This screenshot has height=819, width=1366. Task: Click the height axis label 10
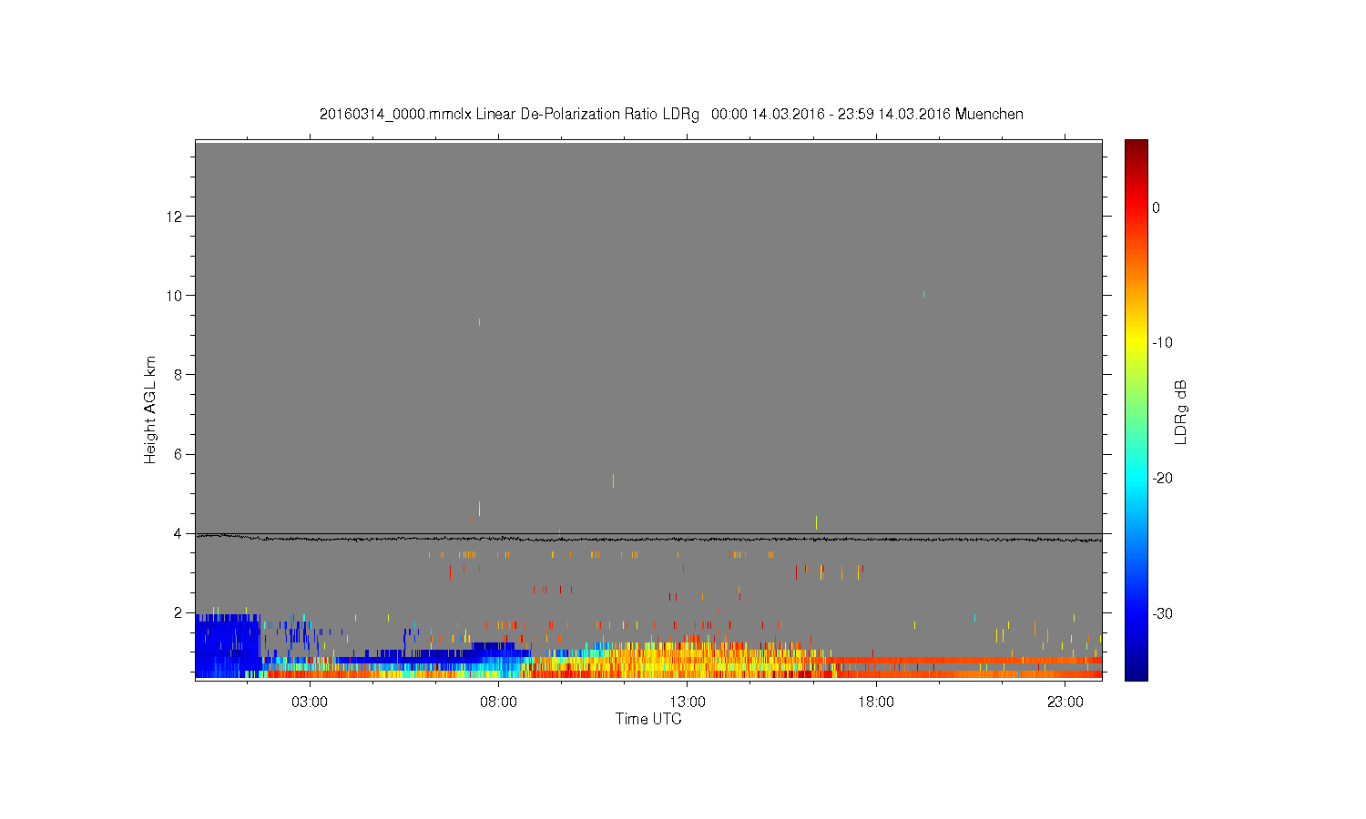(176, 296)
